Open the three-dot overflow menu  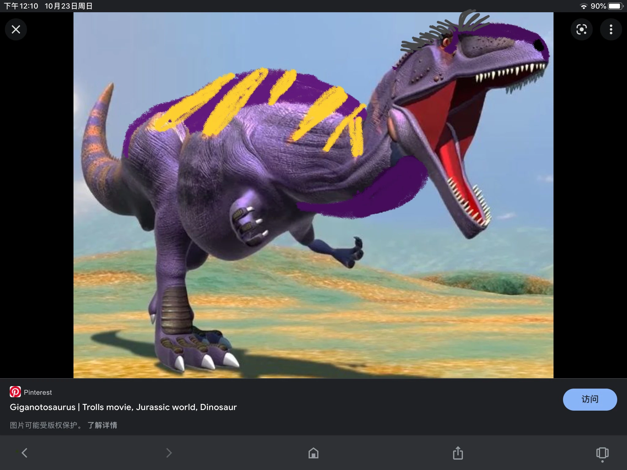[x=611, y=29]
